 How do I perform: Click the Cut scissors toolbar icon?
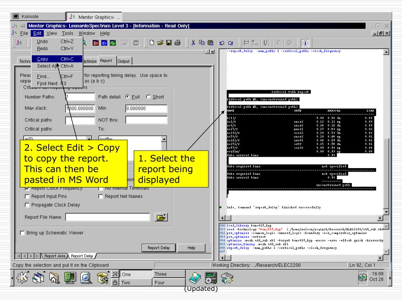click(x=193, y=43)
